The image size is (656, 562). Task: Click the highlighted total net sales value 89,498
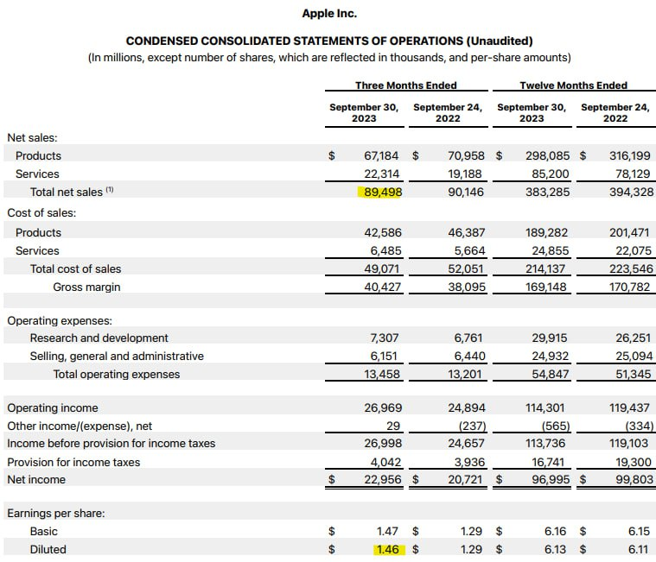point(382,193)
